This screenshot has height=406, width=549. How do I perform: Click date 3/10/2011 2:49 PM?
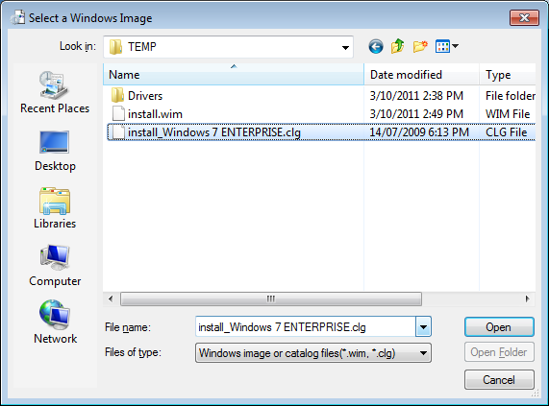coord(416,114)
